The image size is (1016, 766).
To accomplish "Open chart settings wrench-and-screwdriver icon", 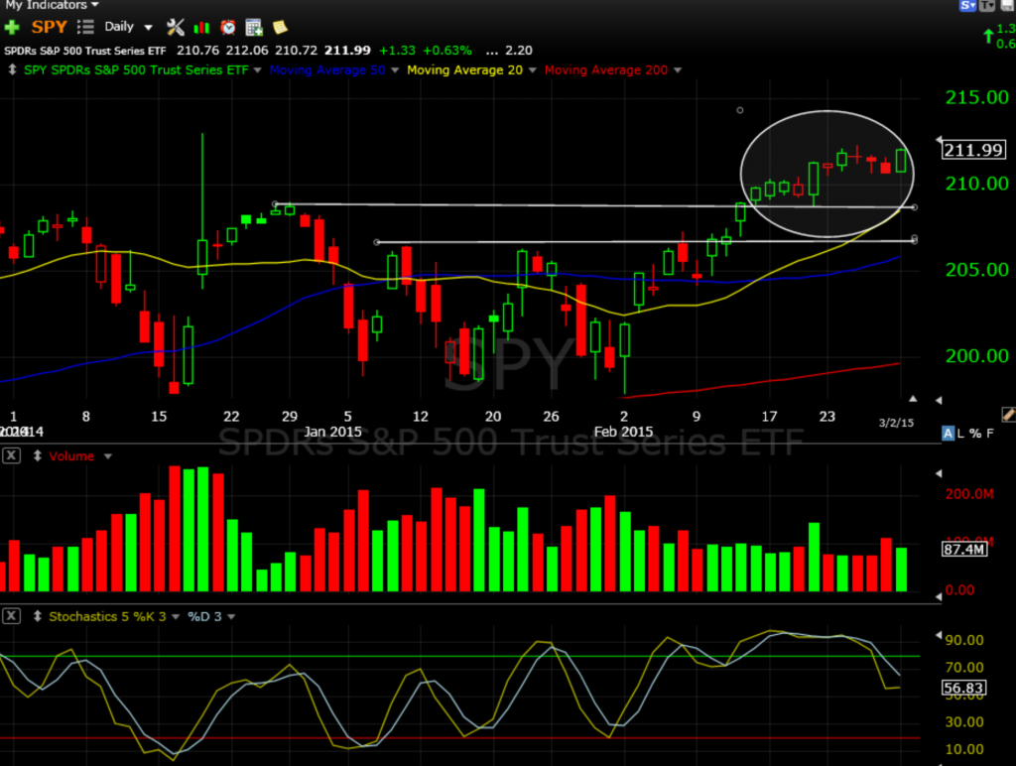I will point(175,27).
